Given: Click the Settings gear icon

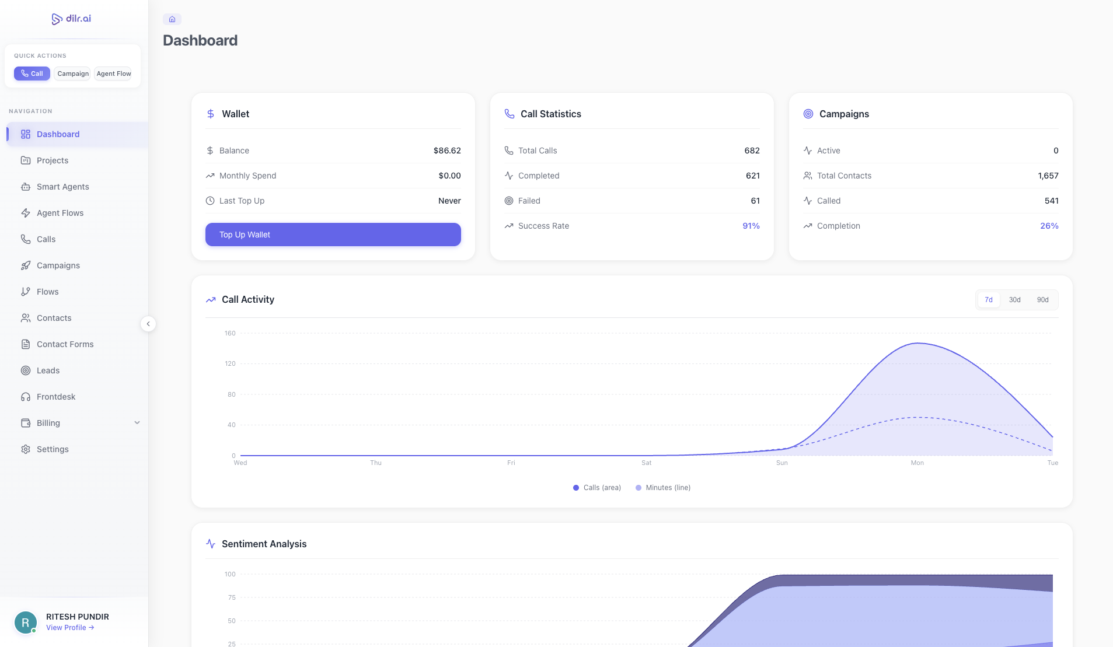Looking at the screenshot, I should click(26, 449).
